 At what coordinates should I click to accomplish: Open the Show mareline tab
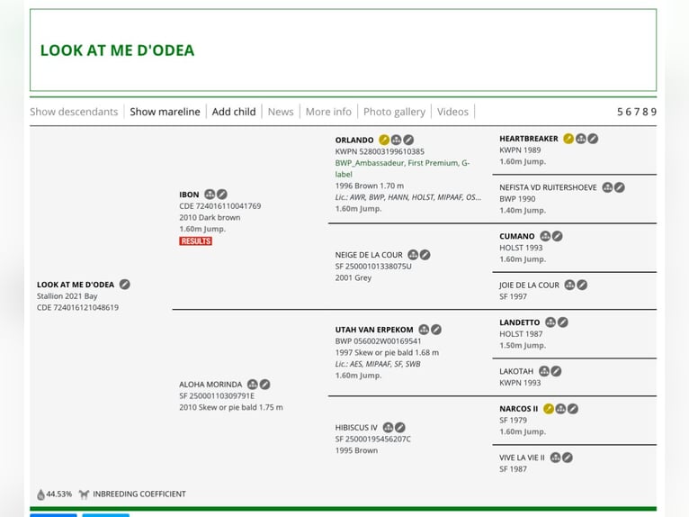click(165, 112)
